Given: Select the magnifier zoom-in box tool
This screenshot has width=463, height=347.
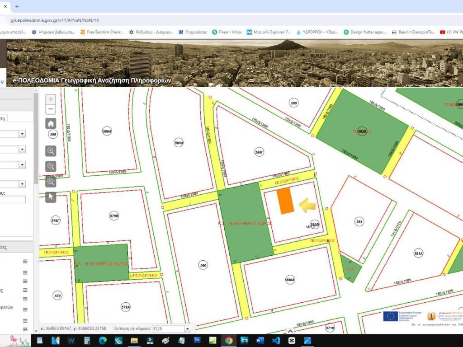Looking at the screenshot, I should [51, 151].
